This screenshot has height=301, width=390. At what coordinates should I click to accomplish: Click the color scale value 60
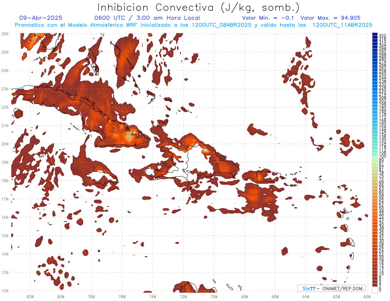pyautogui.click(x=382, y=192)
